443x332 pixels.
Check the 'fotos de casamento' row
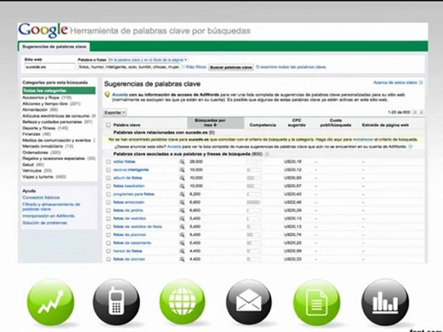pyautogui.click(x=108, y=243)
